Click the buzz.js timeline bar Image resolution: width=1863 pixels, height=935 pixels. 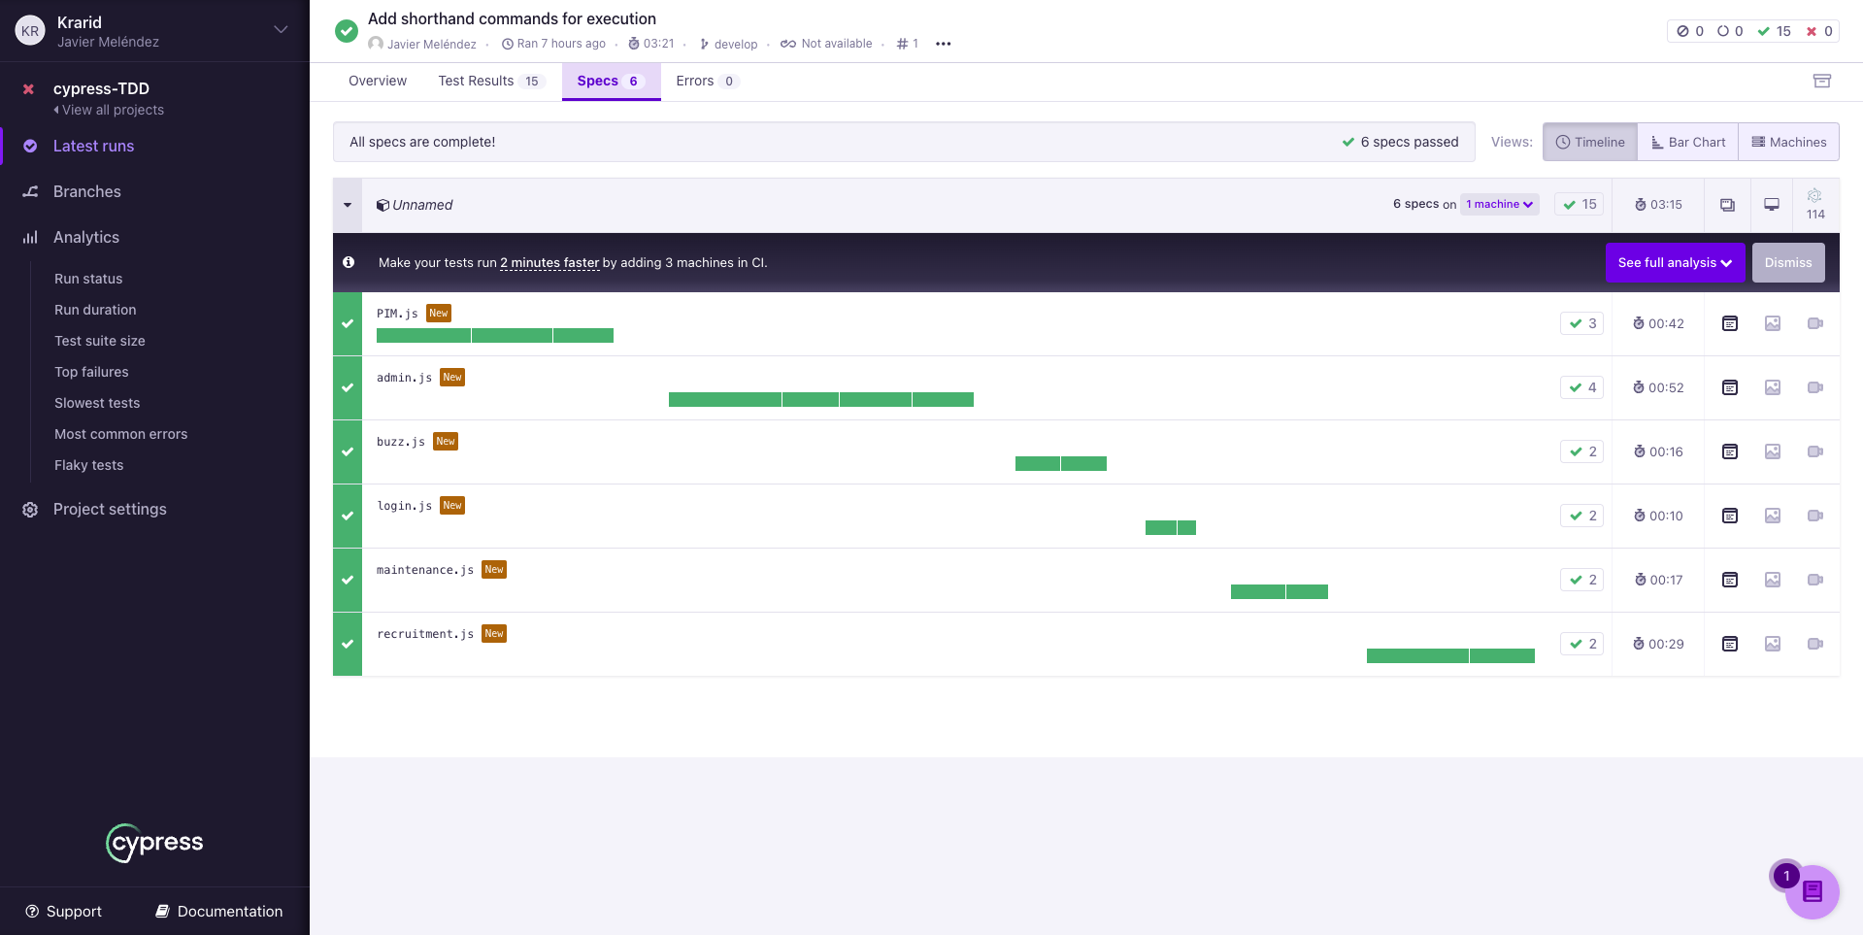tap(1061, 464)
